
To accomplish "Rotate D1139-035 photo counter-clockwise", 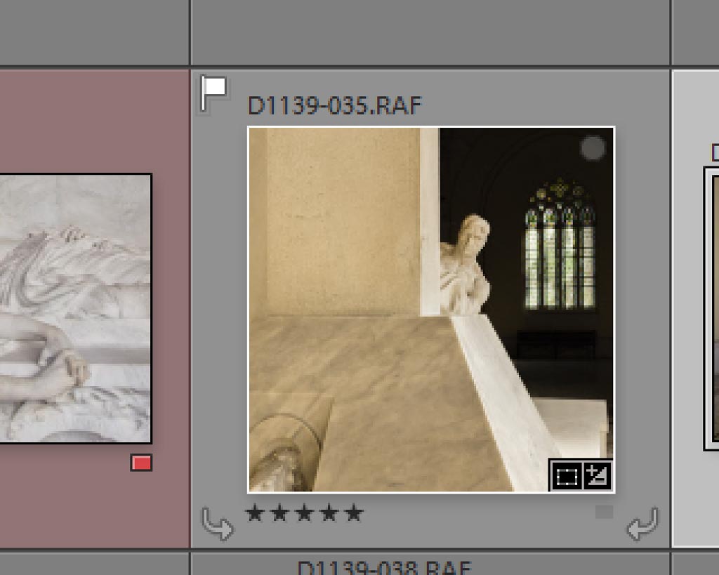I will pos(218,524).
